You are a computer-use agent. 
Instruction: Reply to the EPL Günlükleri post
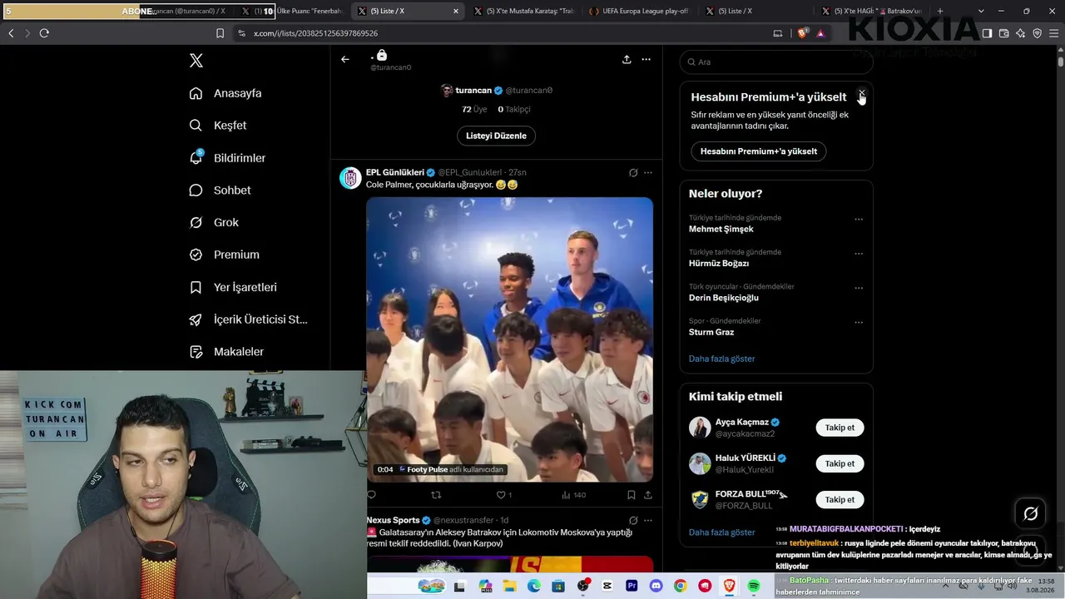pyautogui.click(x=371, y=495)
